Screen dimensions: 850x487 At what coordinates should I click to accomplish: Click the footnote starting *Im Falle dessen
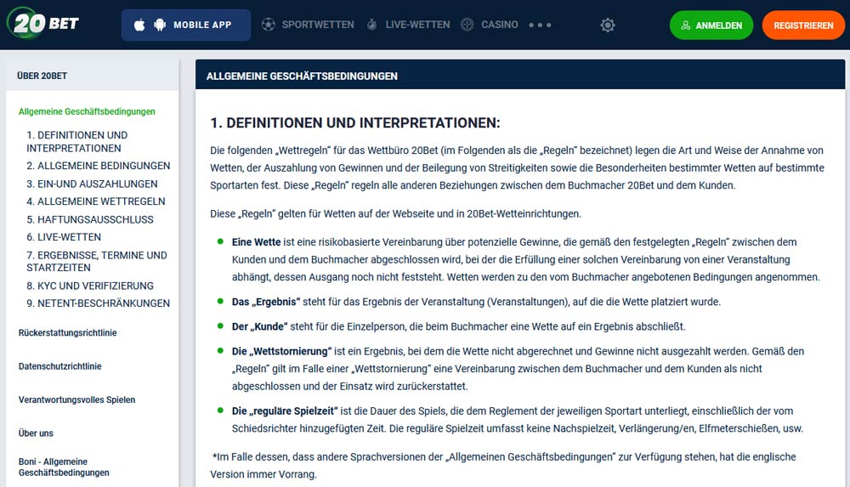[504, 465]
